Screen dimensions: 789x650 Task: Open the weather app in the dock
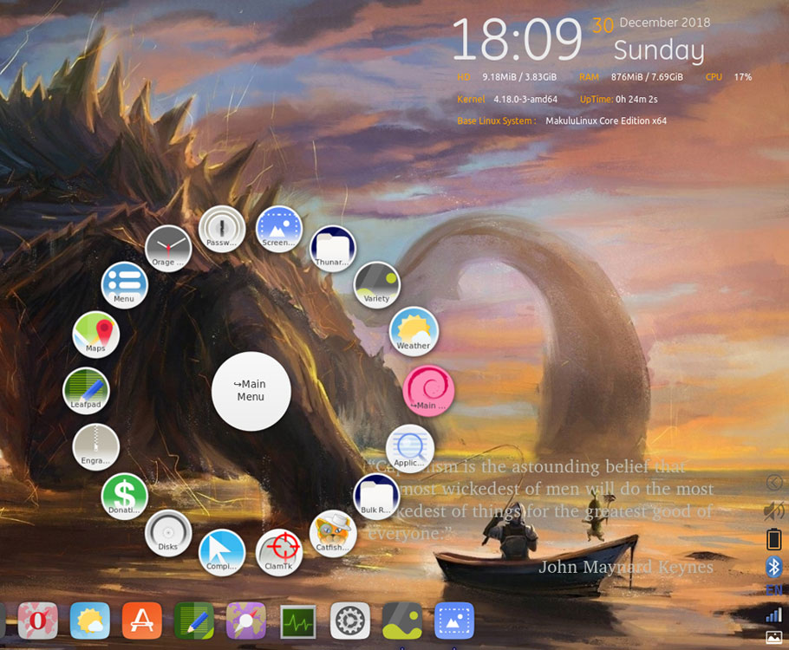(x=90, y=621)
